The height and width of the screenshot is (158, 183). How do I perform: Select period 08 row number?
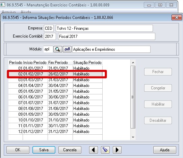pyautogui.click(x=20, y=108)
